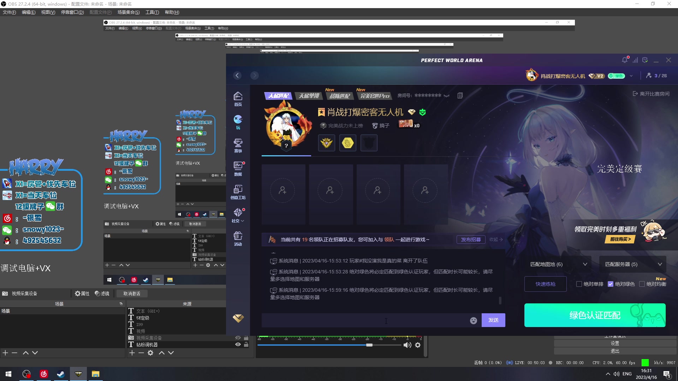Click the yellow hexagon badge
The height and width of the screenshot is (381, 678).
coord(348,143)
